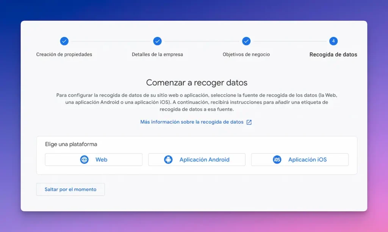Screen dimensions: 388x232
Task: Choose the Aplicación Android text label
Action: point(204,160)
